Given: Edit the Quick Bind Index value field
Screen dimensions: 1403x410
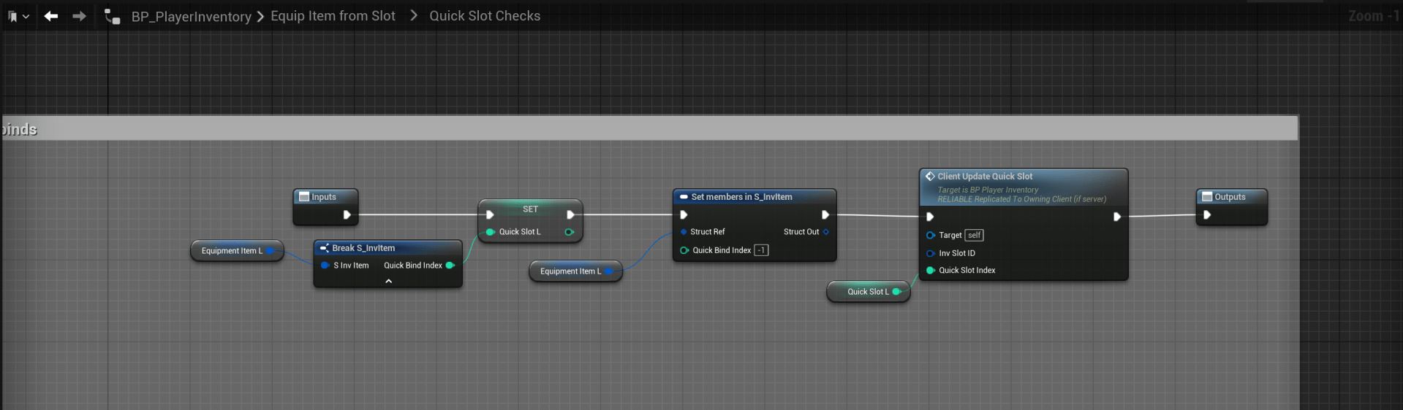Looking at the screenshot, I should (x=761, y=250).
